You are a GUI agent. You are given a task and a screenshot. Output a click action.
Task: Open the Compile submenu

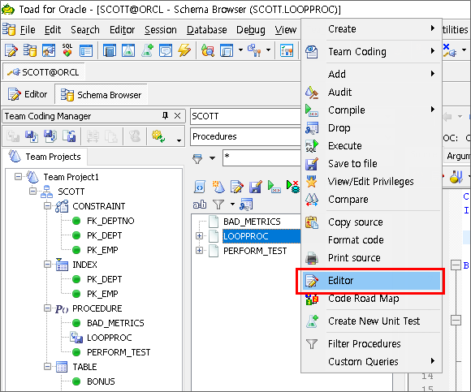tap(371, 110)
